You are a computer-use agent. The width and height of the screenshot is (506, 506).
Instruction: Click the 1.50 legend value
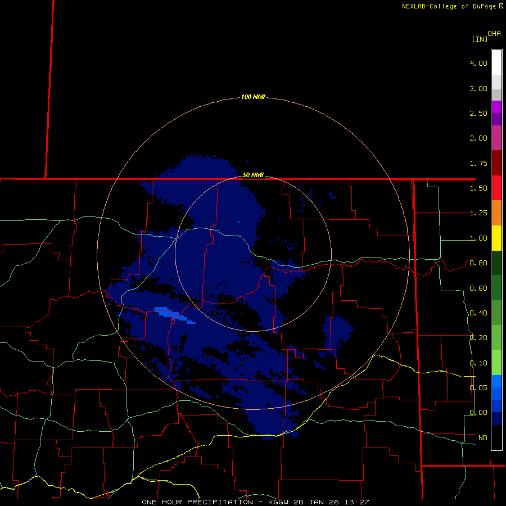(478, 188)
